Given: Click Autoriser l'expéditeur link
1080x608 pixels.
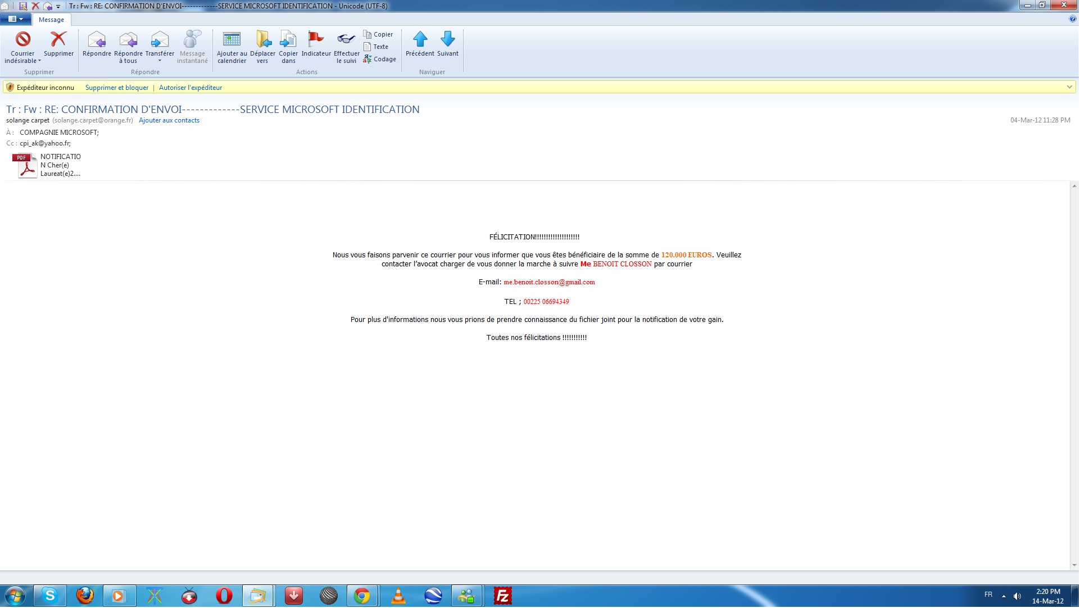Looking at the screenshot, I should point(190,88).
